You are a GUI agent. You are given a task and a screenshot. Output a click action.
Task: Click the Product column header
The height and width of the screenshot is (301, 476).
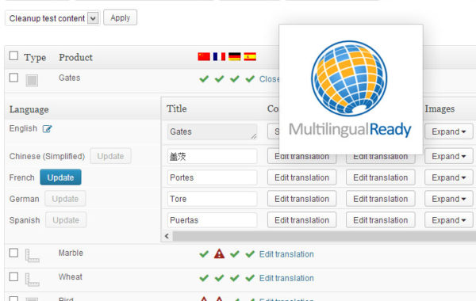[75, 57]
